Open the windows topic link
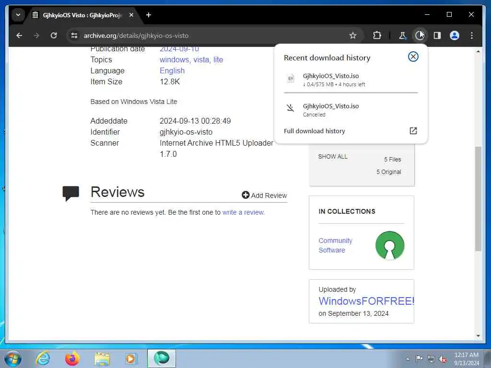Viewport: 491px width, 368px height. pyautogui.click(x=175, y=59)
